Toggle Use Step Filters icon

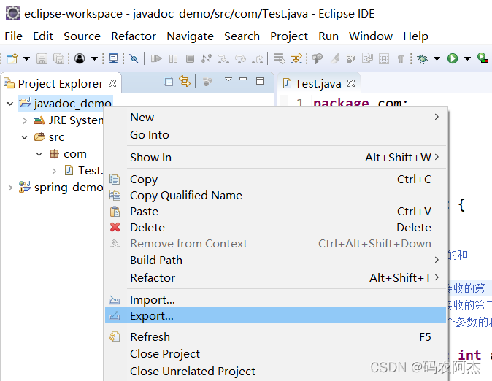296,58
